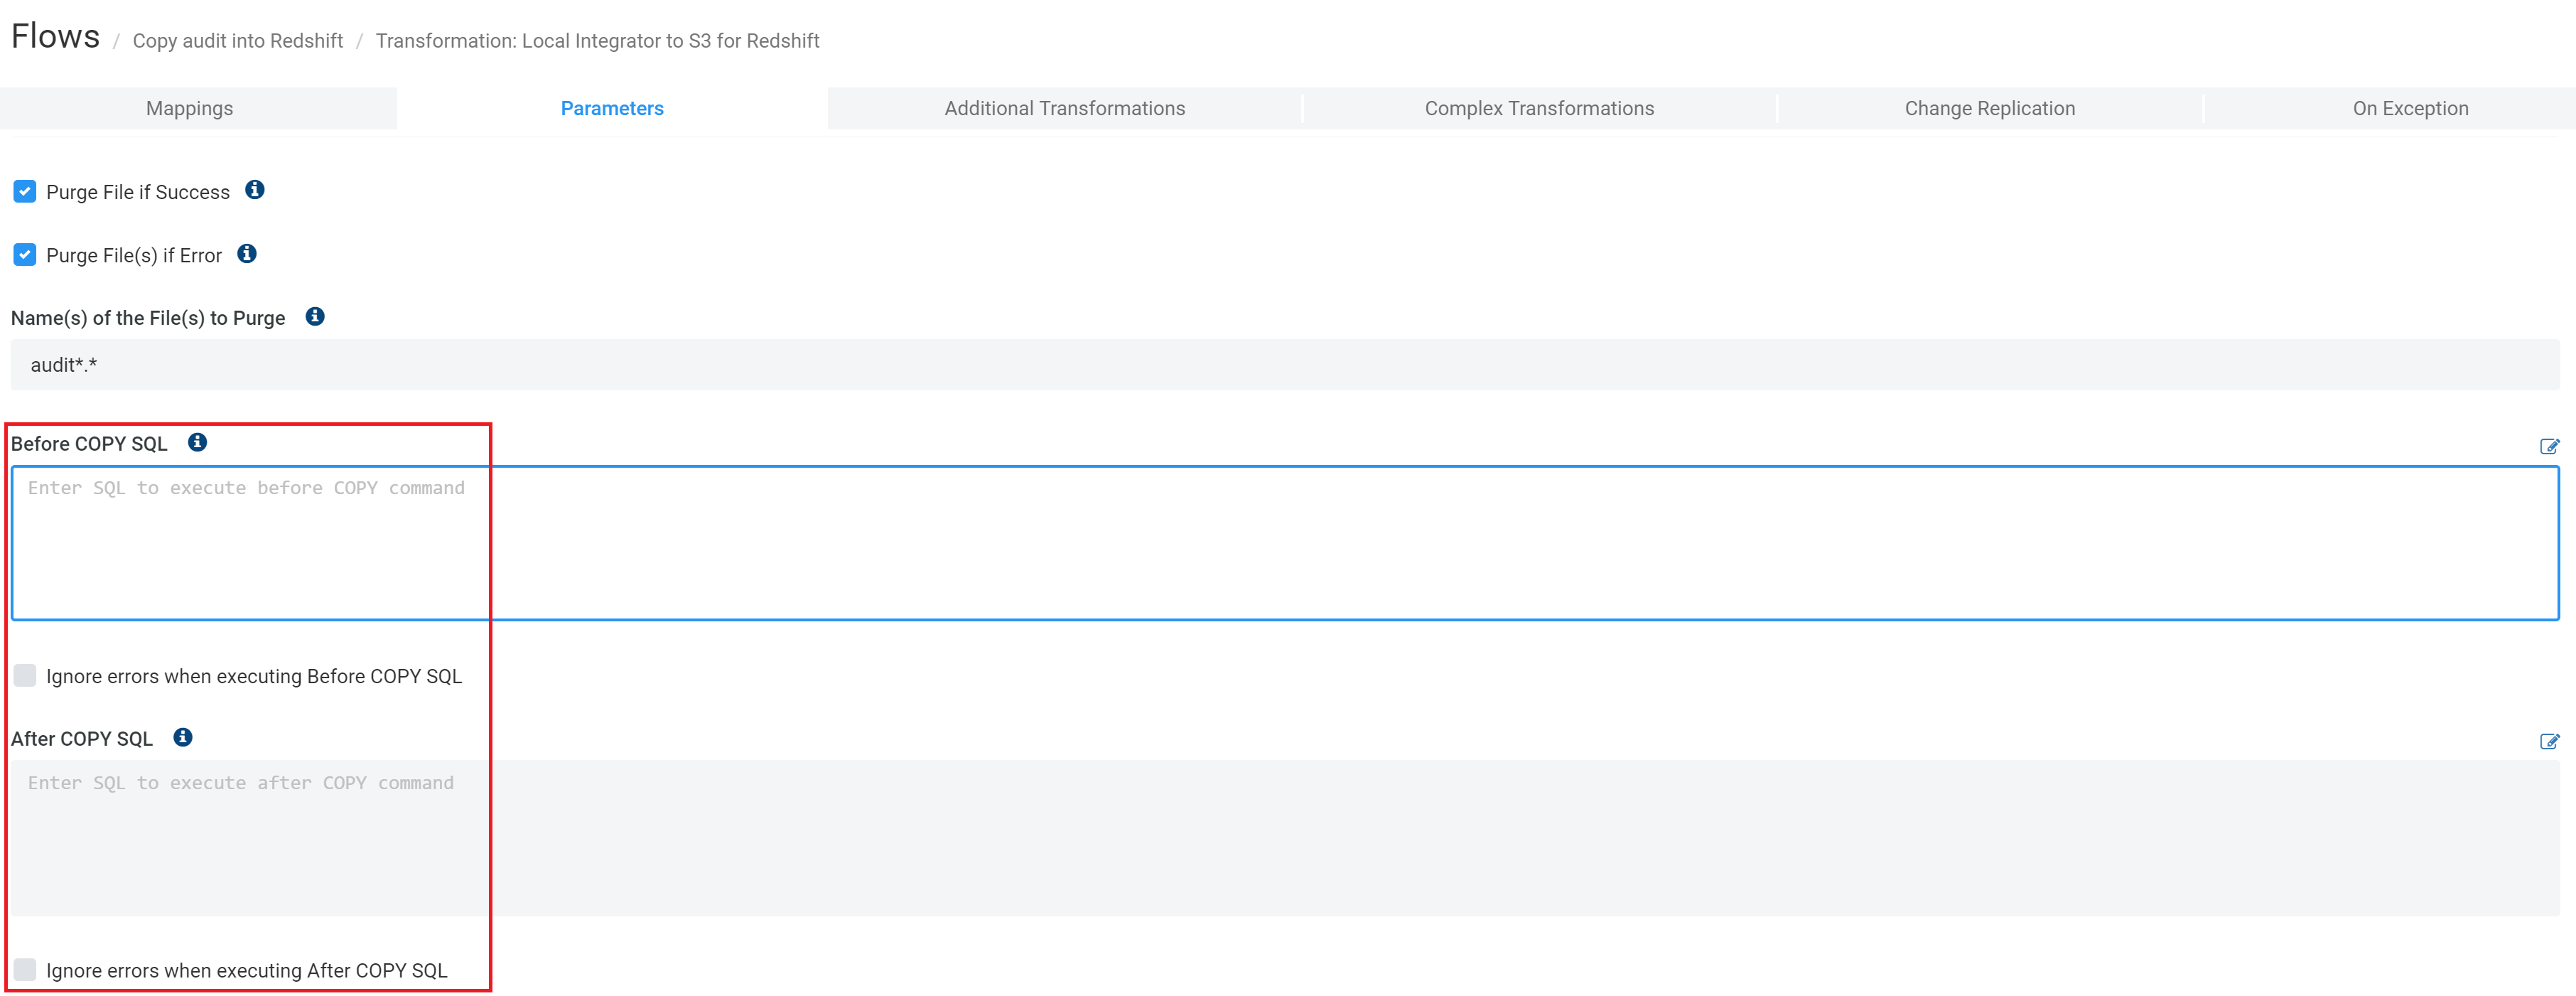Screen dimensions: 2576x996
Task: Open the Change Replication tab
Action: tap(1989, 108)
